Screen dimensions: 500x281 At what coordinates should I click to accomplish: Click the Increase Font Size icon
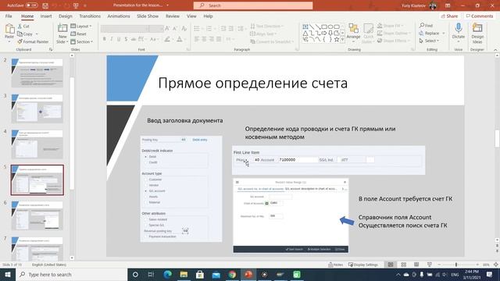pyautogui.click(x=167, y=29)
